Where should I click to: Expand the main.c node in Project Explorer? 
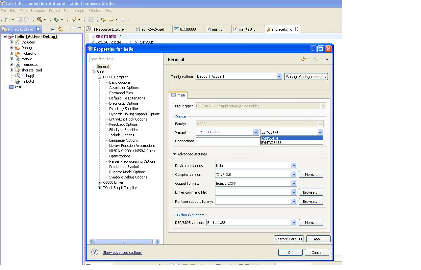[x=11, y=59]
